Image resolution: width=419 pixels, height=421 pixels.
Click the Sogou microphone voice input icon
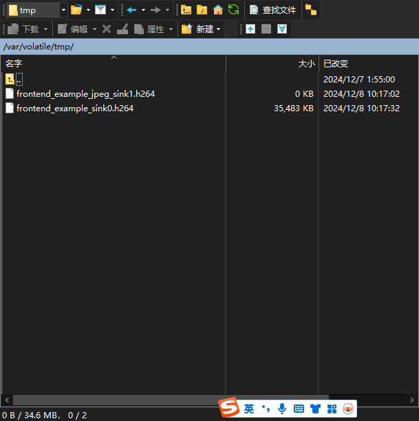point(282,409)
